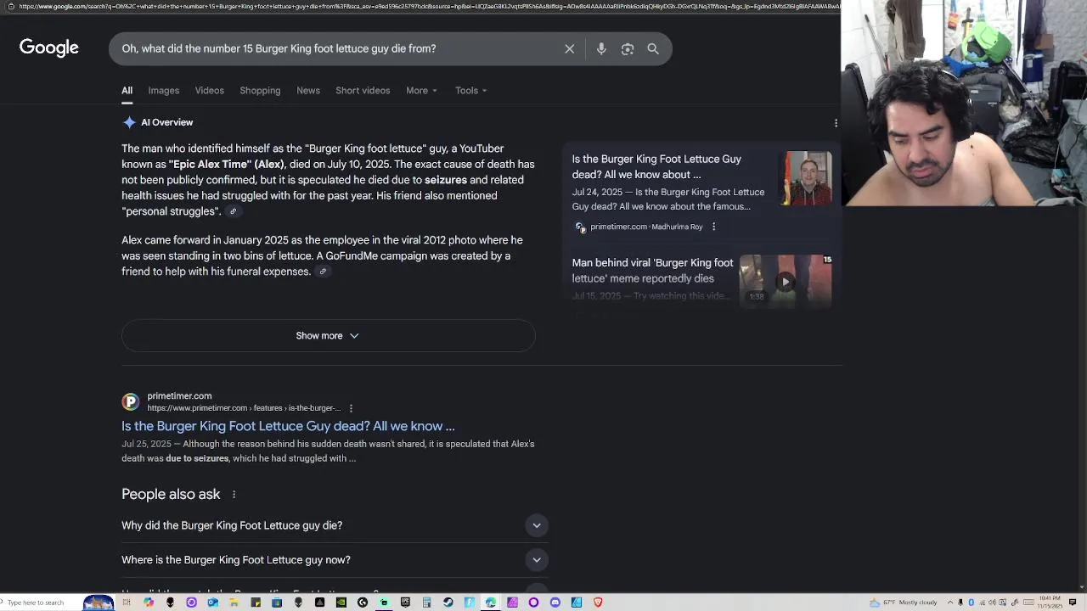
Task: Open Epic Games Launcher from the taskbar
Action: [x=405, y=603]
